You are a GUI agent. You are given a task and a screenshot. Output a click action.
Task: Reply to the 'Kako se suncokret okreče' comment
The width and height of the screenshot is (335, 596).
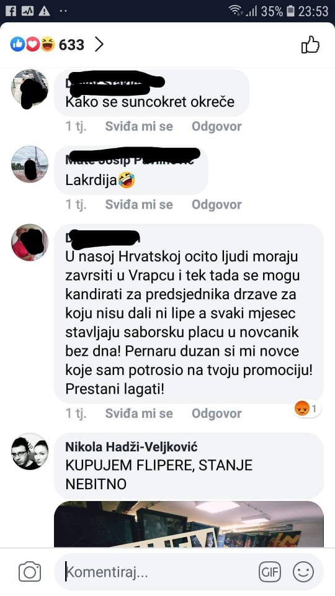217,126
